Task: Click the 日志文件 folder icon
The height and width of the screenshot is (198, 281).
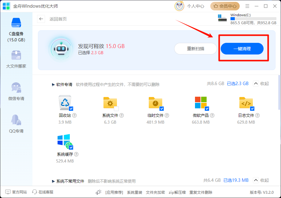Action: click(246, 103)
